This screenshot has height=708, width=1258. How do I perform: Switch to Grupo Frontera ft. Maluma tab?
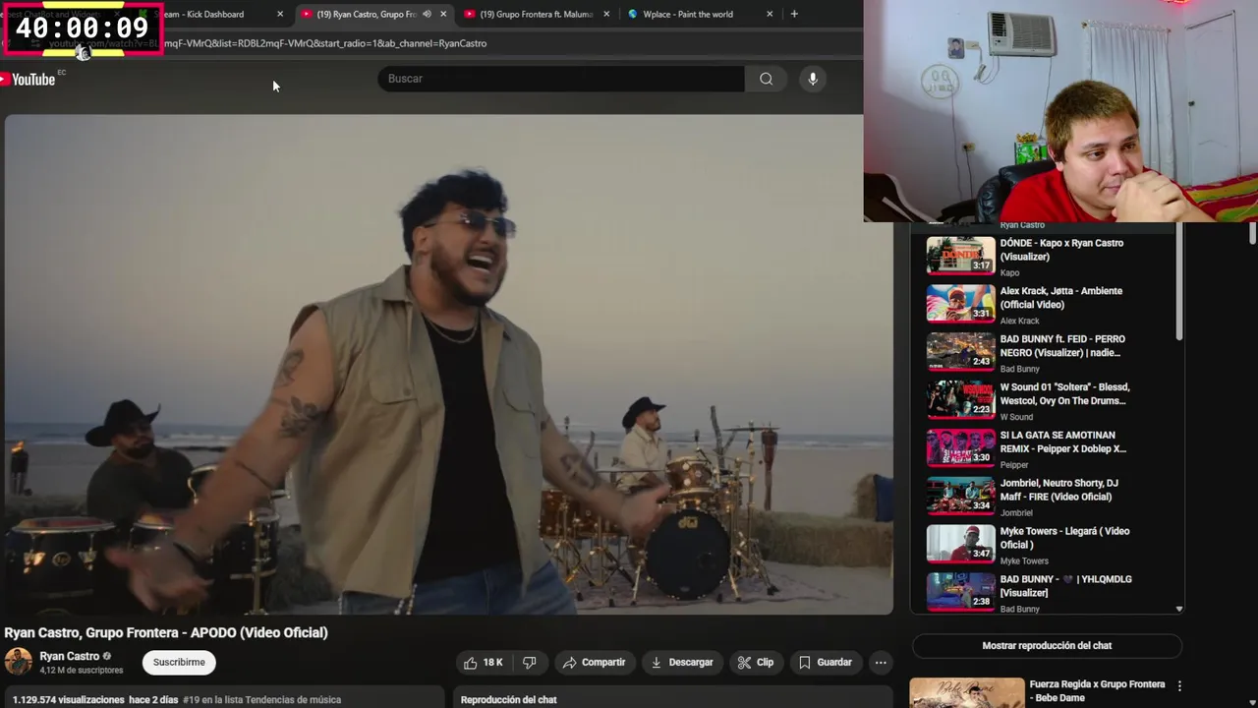[537, 14]
